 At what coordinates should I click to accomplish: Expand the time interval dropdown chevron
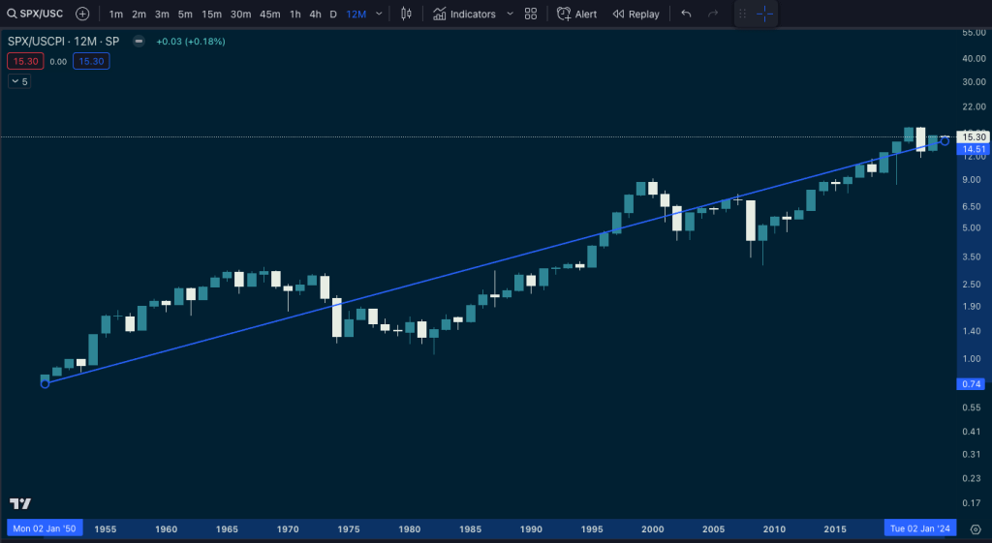coord(379,14)
